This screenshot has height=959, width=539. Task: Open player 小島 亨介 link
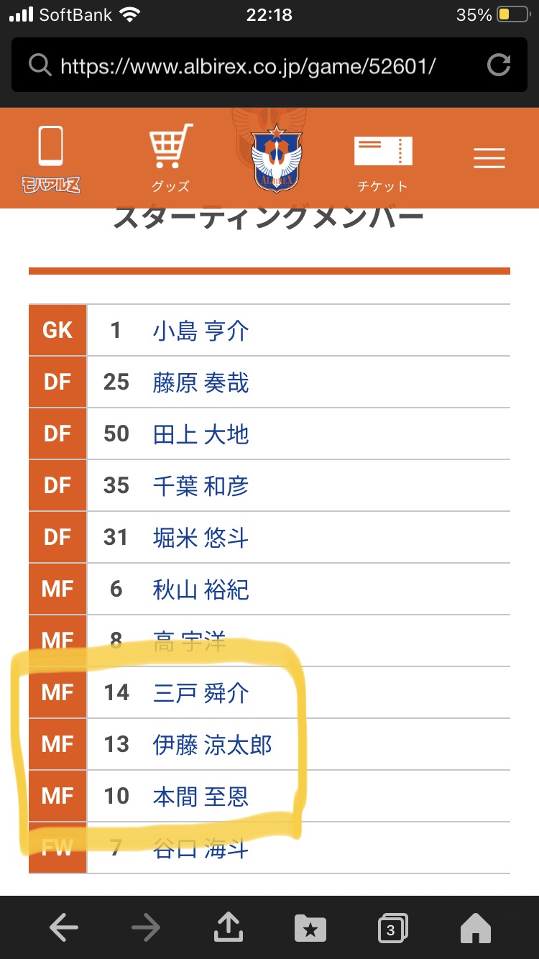click(x=201, y=331)
